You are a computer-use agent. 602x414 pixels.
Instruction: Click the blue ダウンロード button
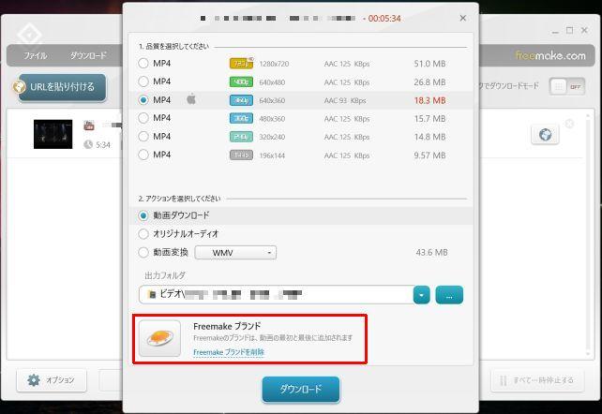click(301, 389)
